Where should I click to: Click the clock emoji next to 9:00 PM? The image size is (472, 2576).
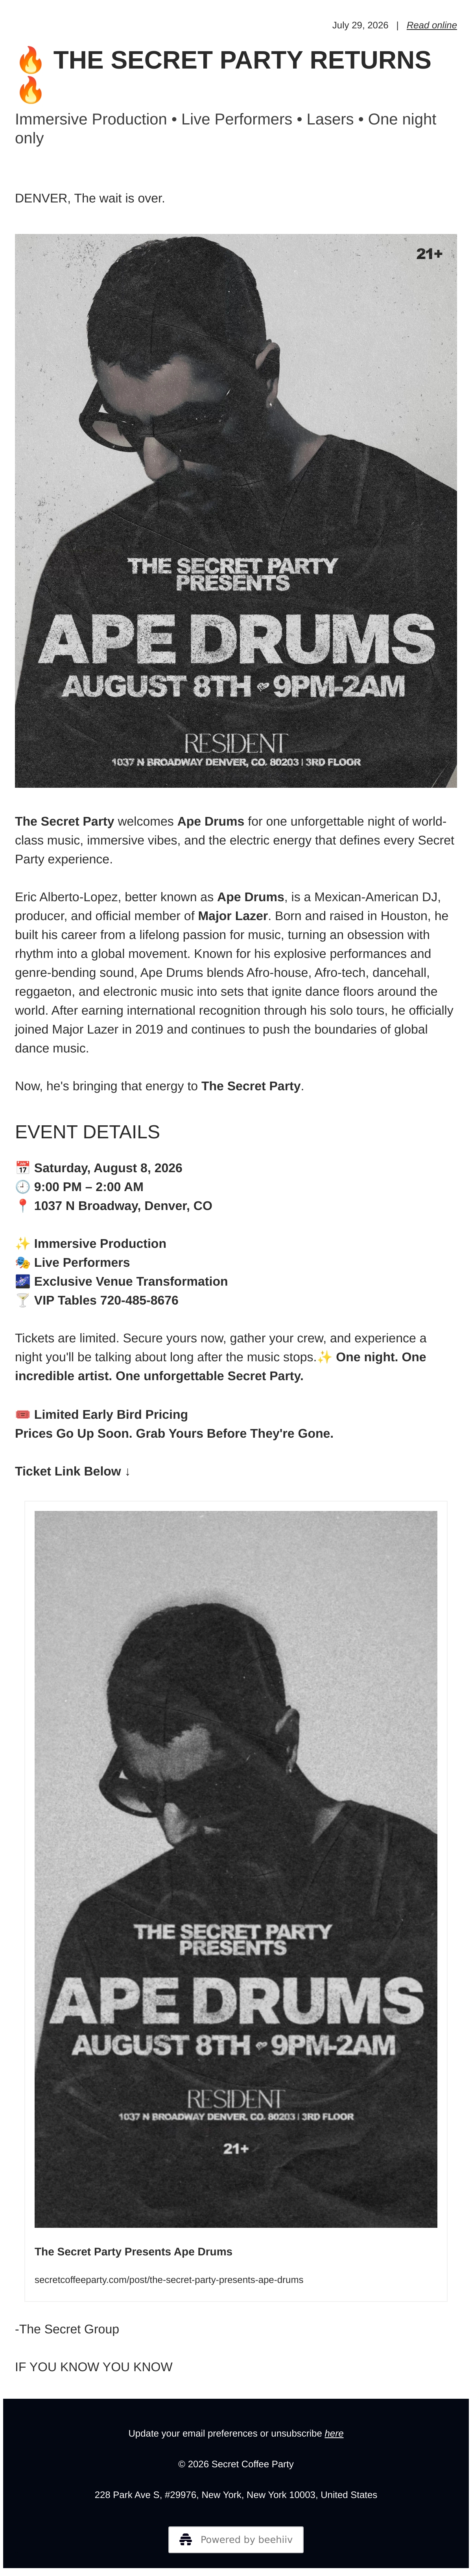[23, 1186]
